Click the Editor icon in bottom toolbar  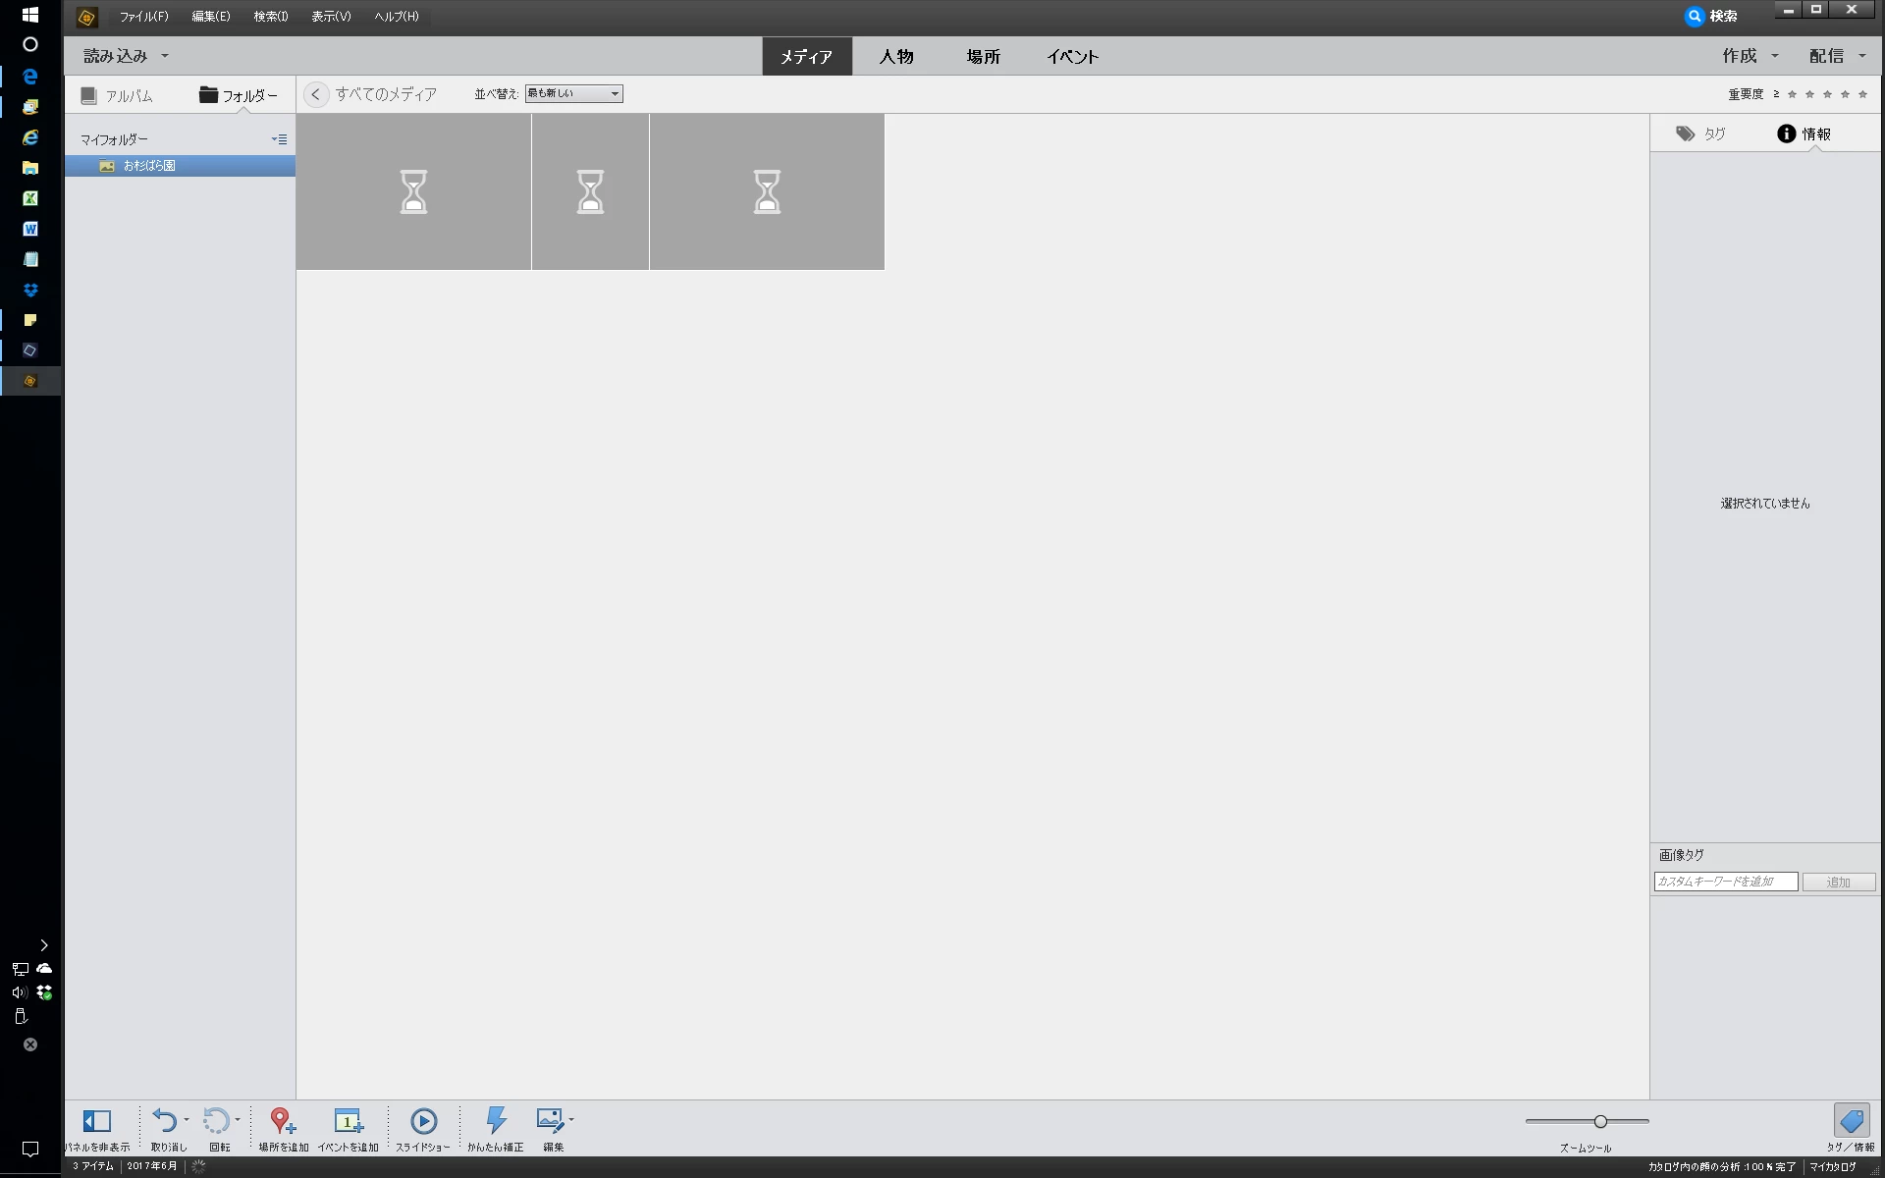click(x=550, y=1121)
